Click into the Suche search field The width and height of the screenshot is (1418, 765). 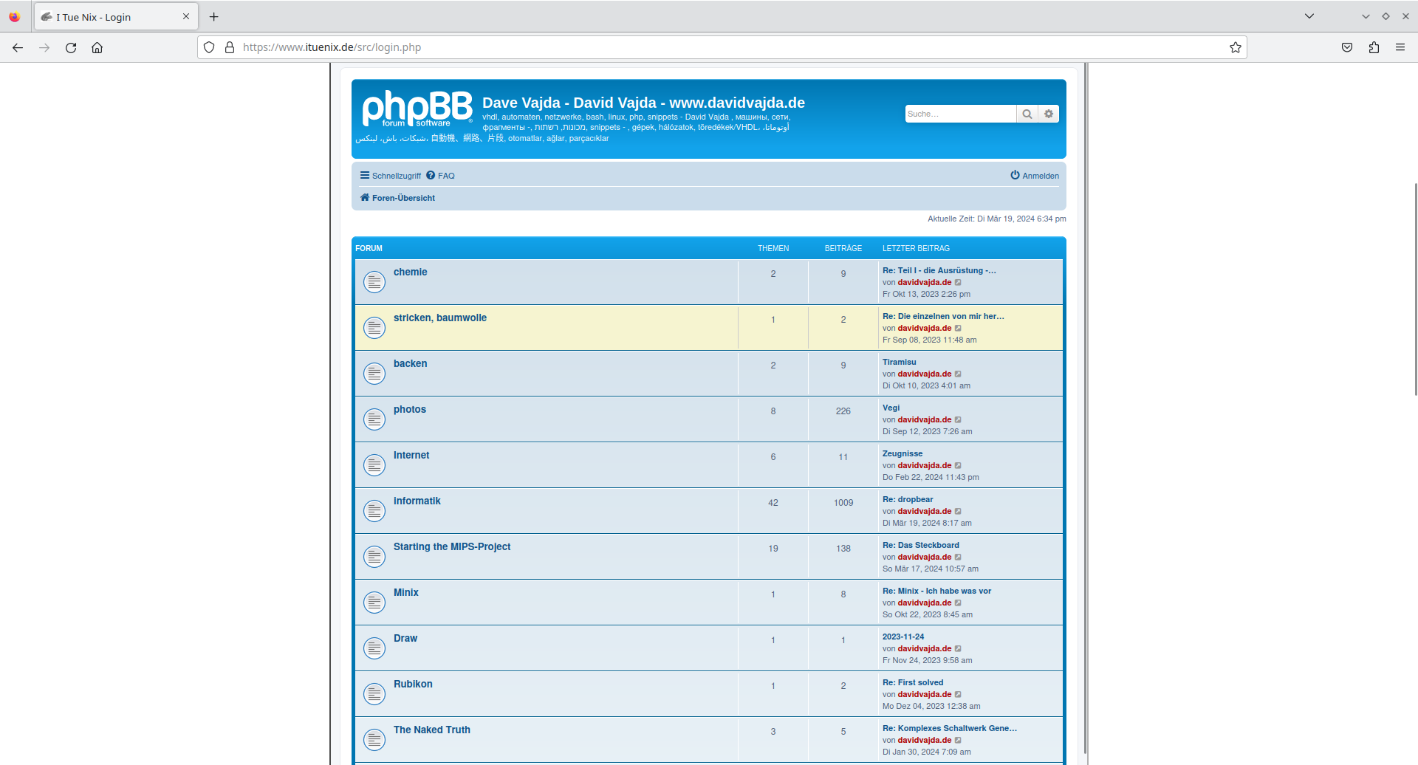click(x=959, y=114)
